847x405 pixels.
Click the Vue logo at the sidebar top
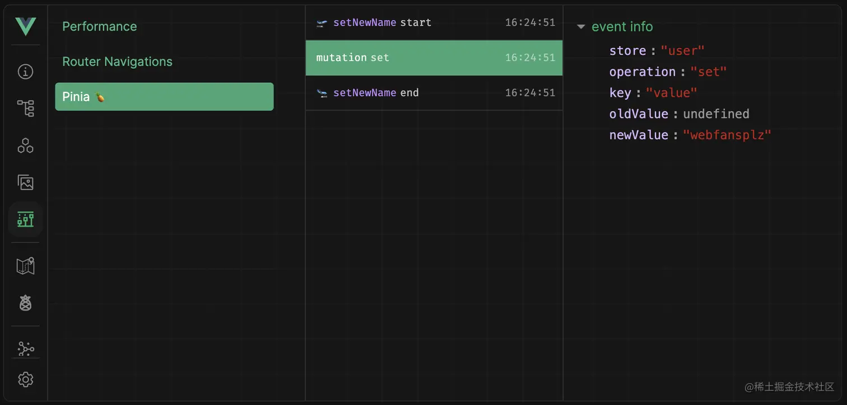25,26
